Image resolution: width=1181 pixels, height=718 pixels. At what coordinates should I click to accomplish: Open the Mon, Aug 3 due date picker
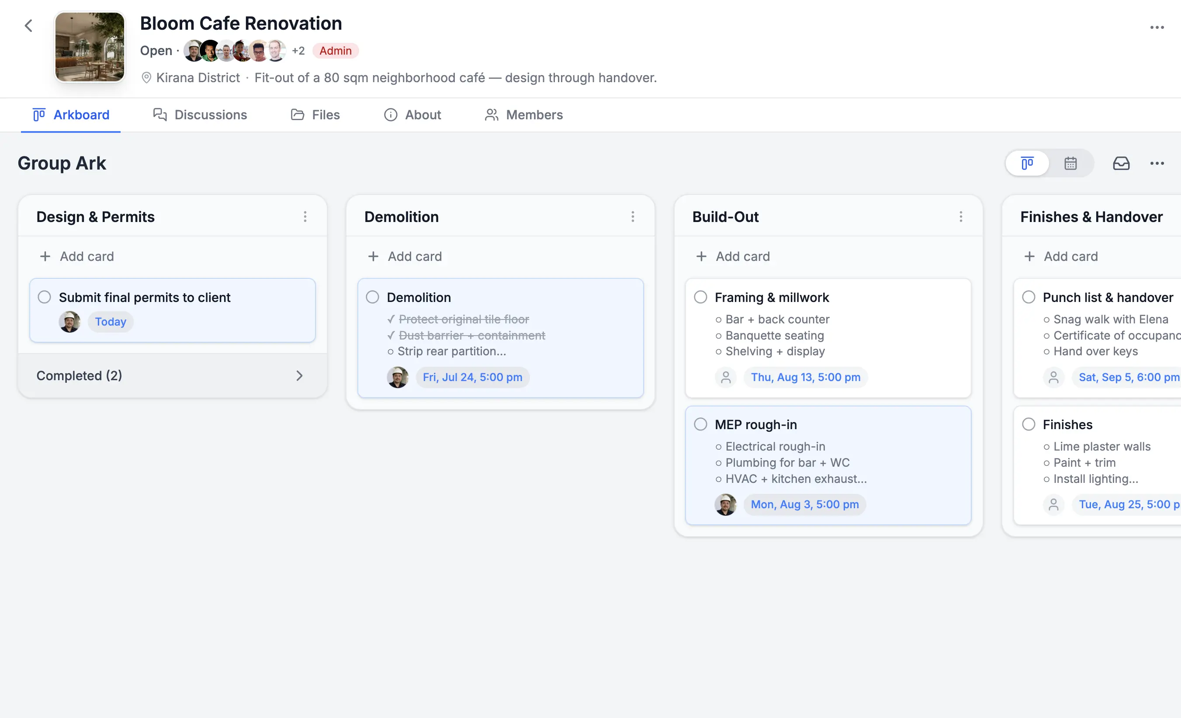805,504
